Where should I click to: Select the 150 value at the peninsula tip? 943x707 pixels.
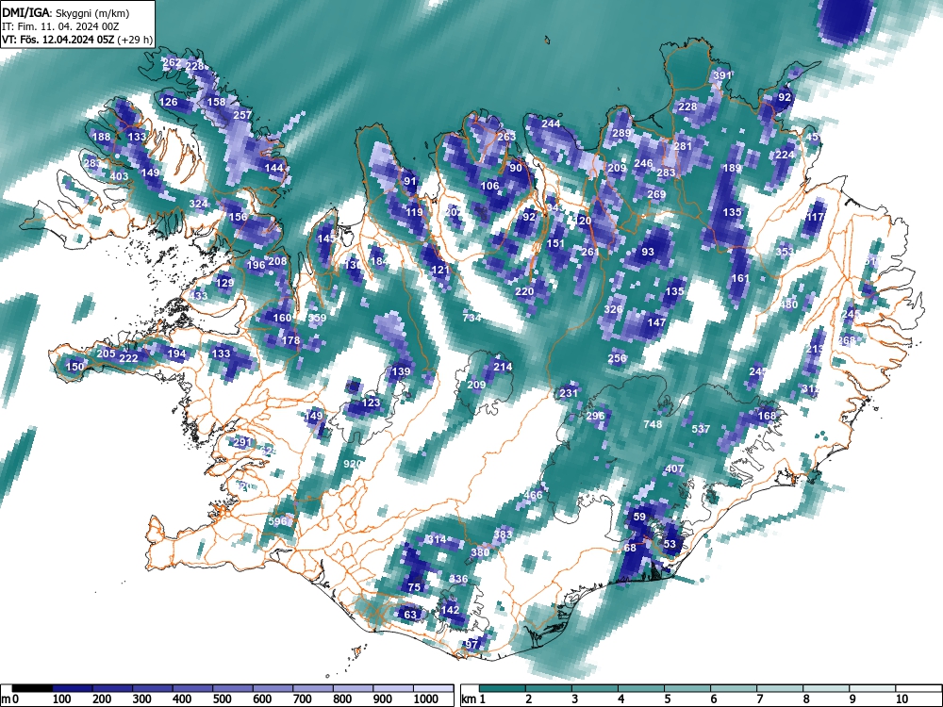[75, 367]
